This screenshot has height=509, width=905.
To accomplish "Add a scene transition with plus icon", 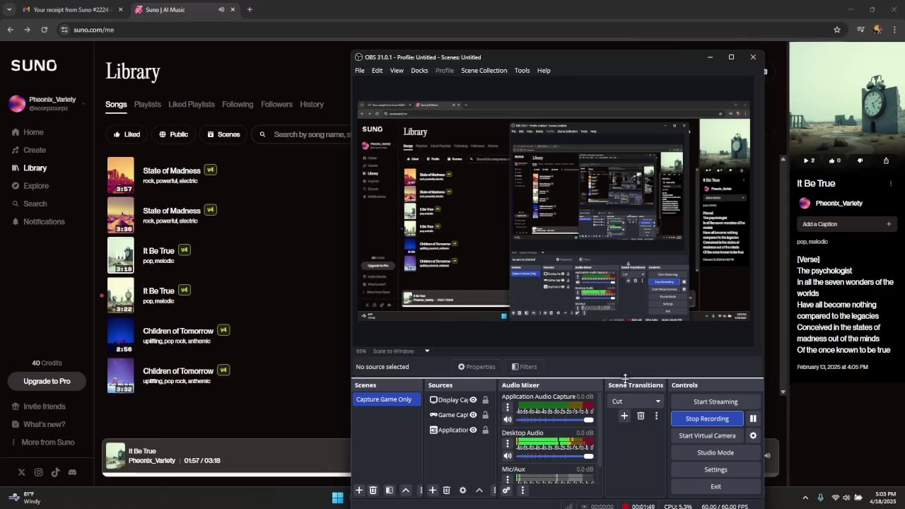I will (x=624, y=416).
